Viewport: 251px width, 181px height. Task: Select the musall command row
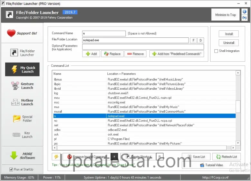[144, 111]
